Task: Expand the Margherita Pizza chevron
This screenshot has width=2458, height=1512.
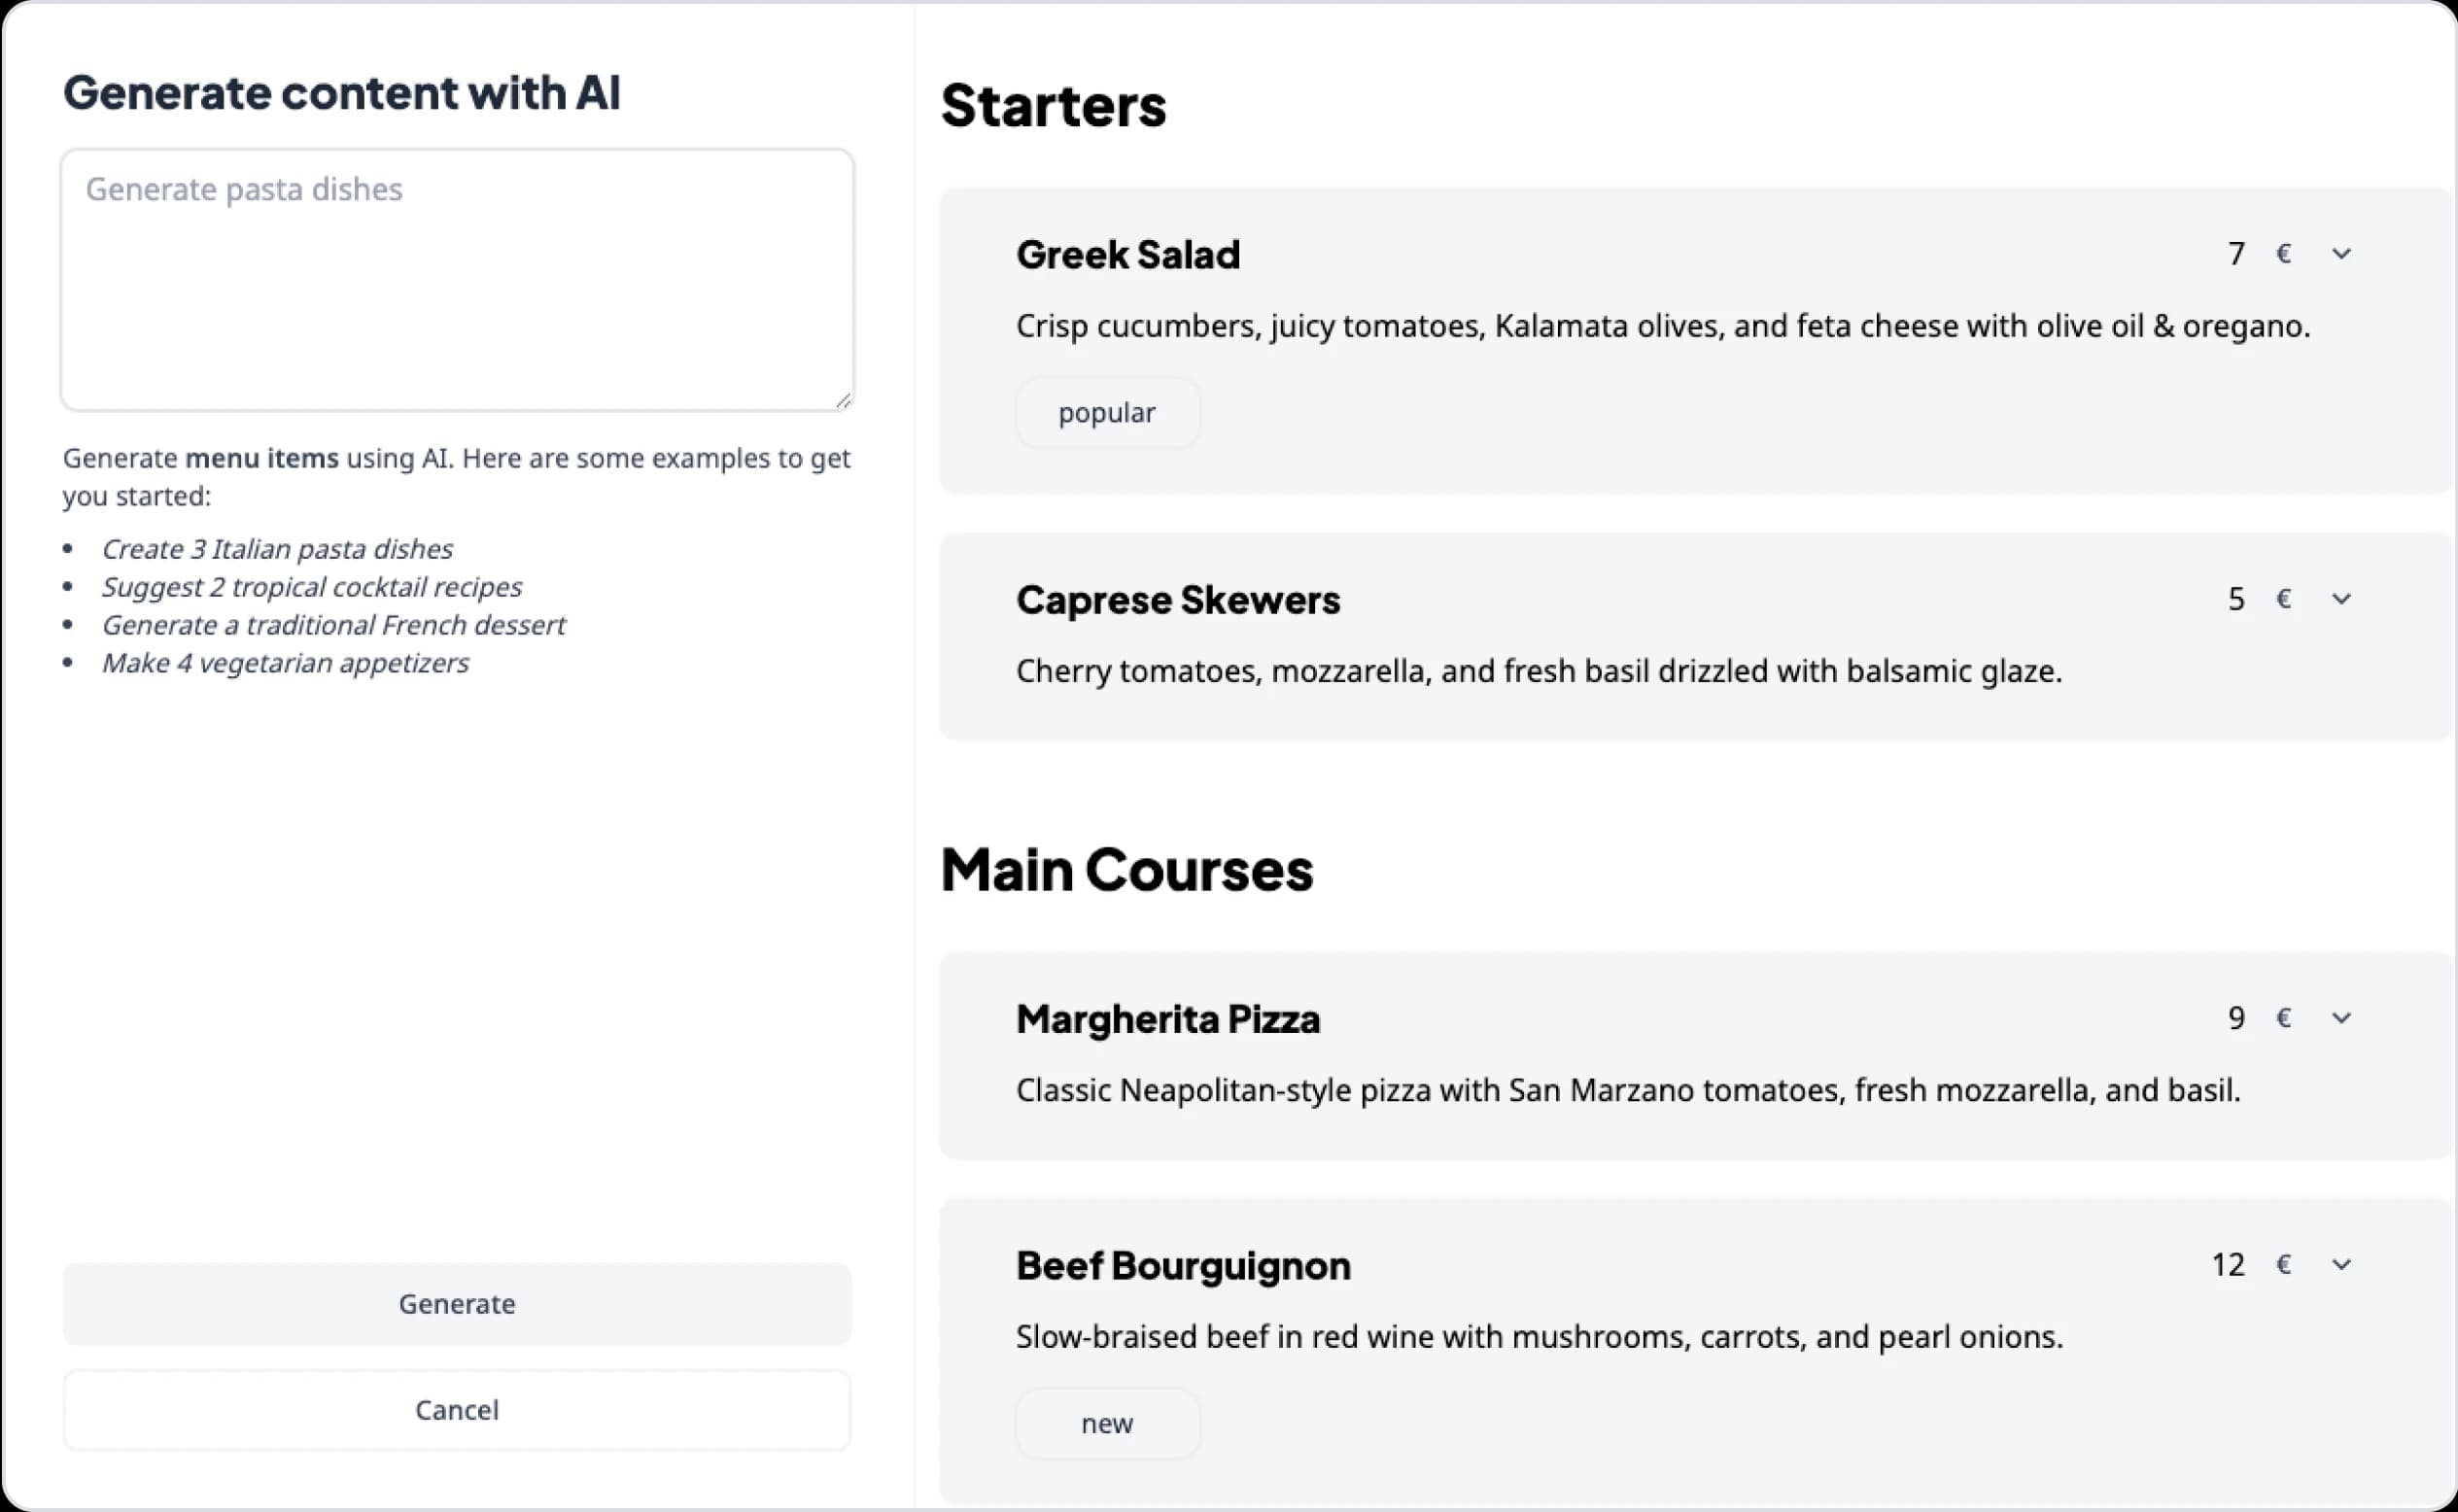Action: coord(2341,1018)
